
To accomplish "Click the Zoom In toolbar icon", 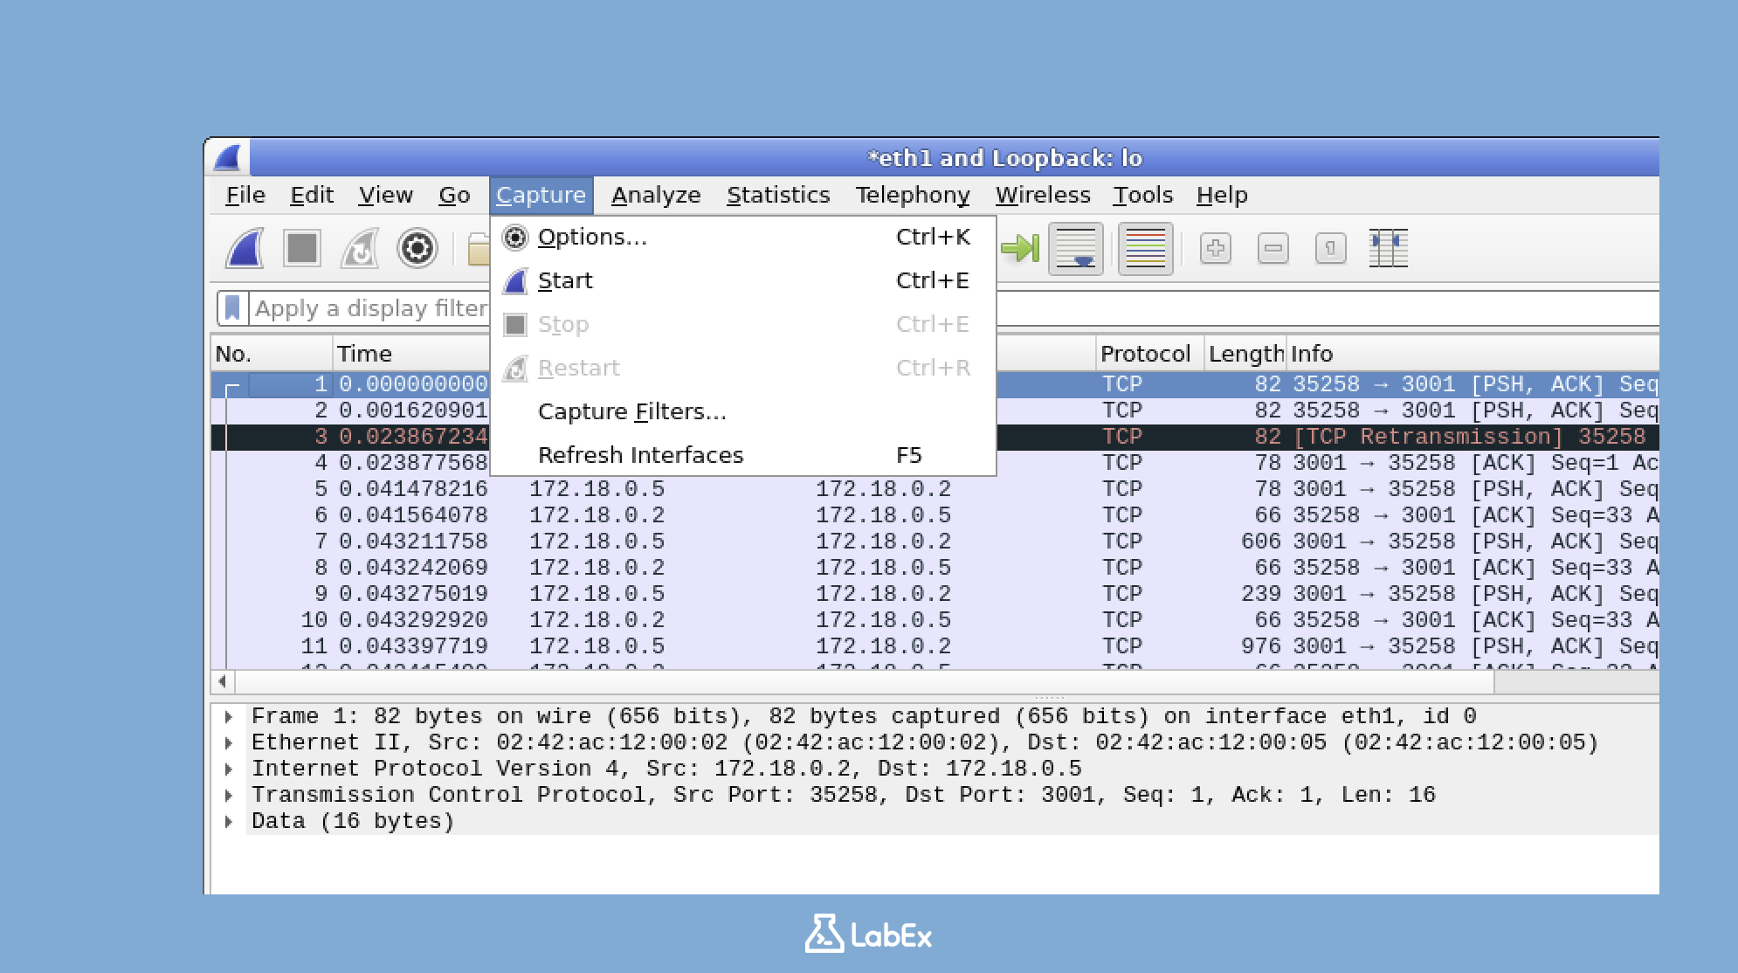I will tap(1215, 249).
